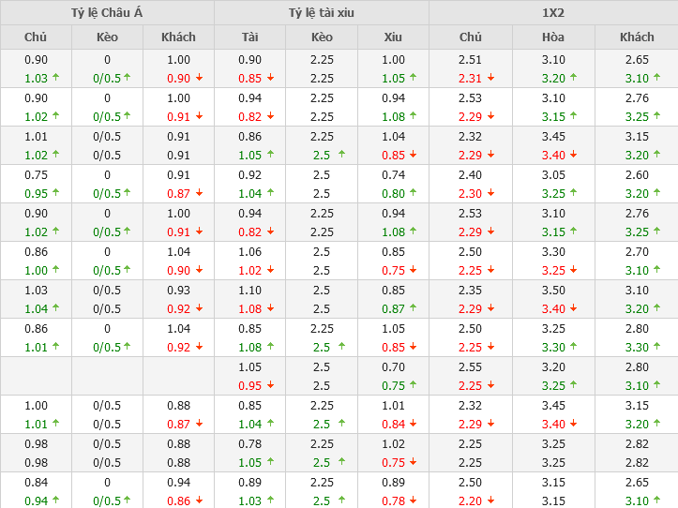The width and height of the screenshot is (678, 508).
Task: Click the red down arrow beside 0.86
Action: 199,501
